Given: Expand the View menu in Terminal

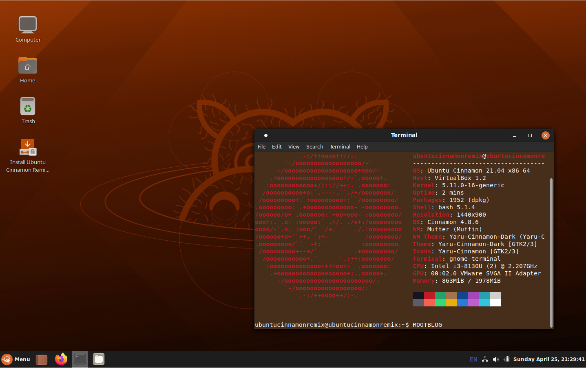Looking at the screenshot, I should [294, 147].
